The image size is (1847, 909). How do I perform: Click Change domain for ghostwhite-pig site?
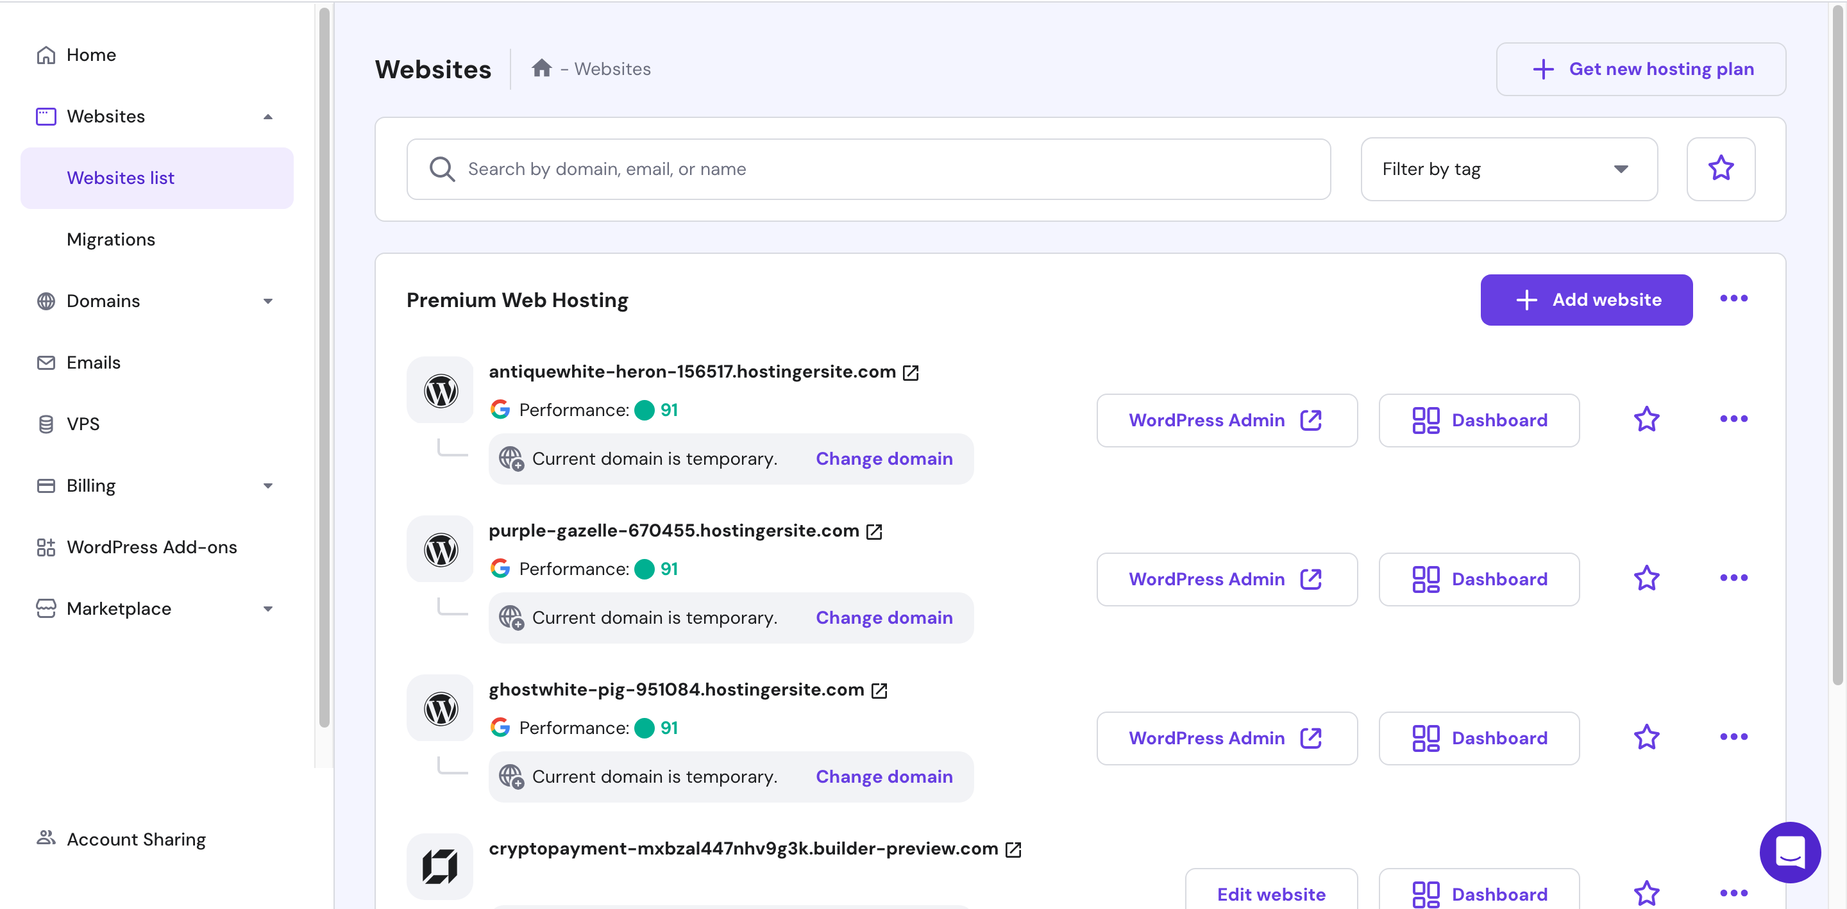883,776
